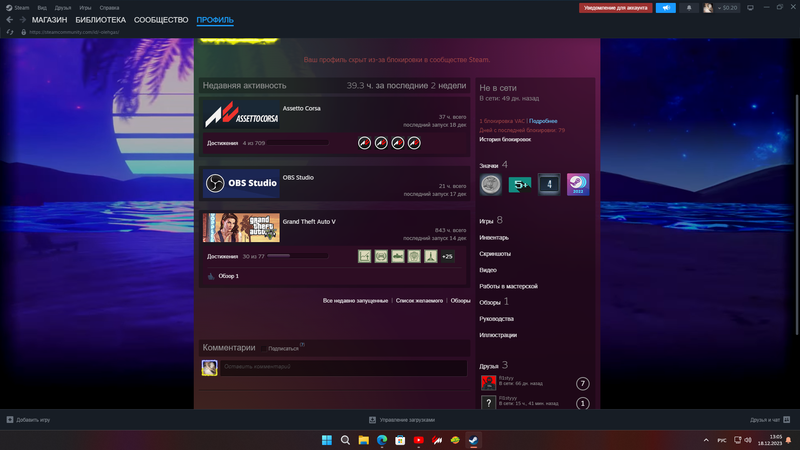Click the GTA V parachute achievement icon
Viewport: 800px width, 450px height.
tap(414, 256)
